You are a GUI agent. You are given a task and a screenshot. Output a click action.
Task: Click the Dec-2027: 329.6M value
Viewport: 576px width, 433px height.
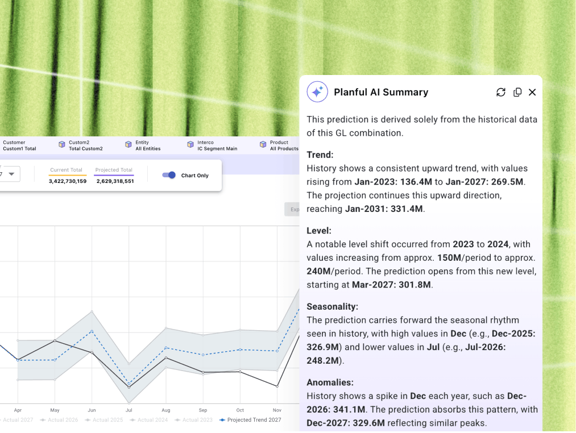[x=346, y=423]
